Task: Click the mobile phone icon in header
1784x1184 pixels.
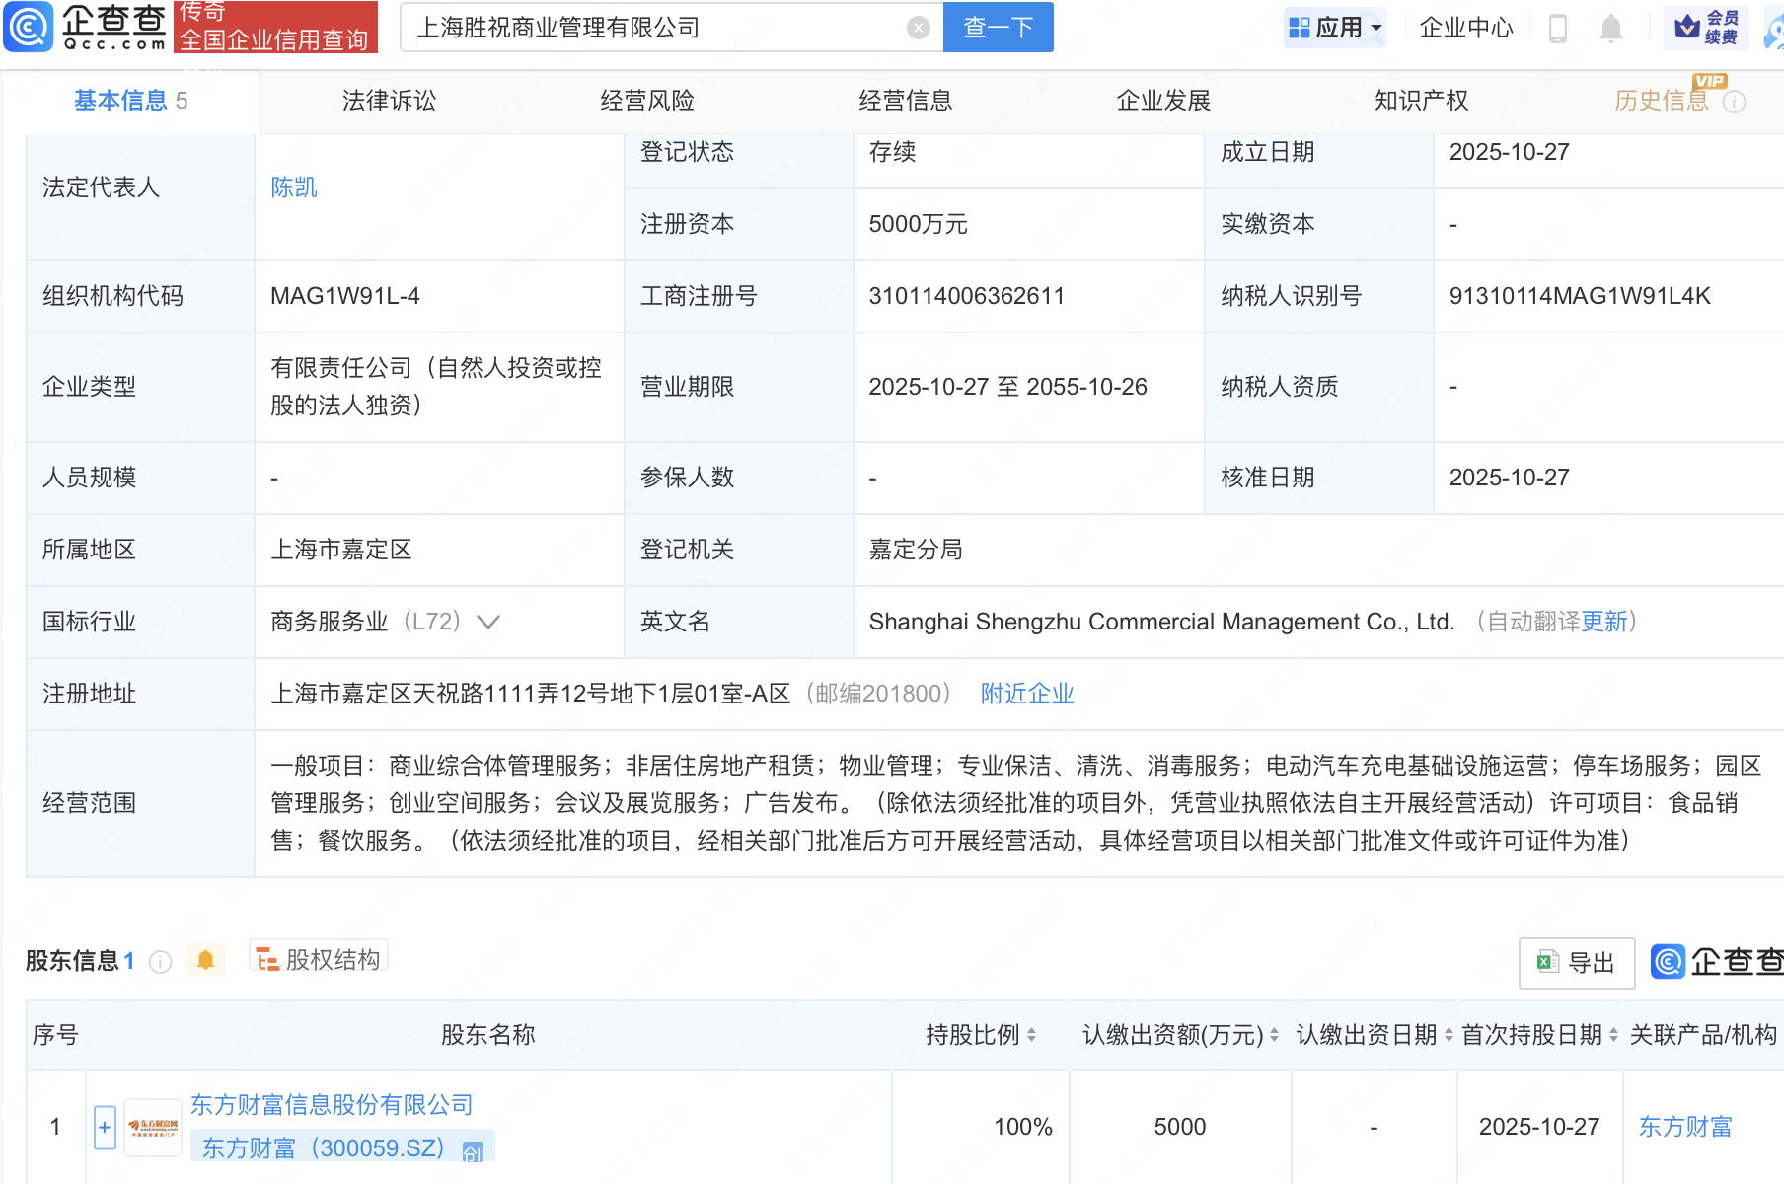Action: 1558,28
